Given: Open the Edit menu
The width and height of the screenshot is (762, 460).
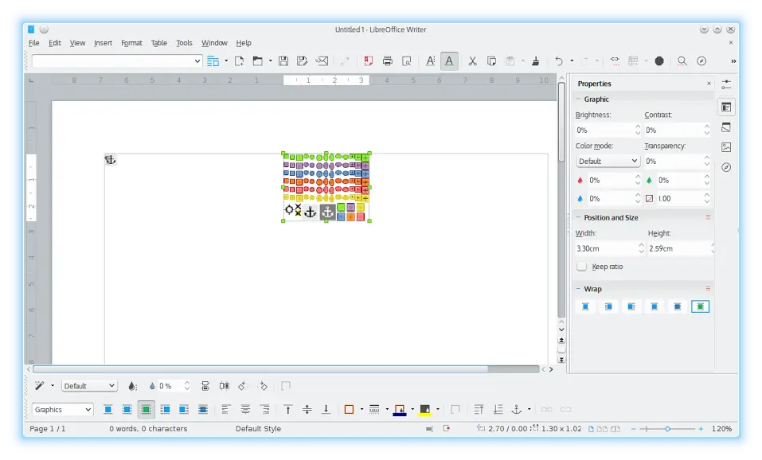Looking at the screenshot, I should (x=54, y=43).
